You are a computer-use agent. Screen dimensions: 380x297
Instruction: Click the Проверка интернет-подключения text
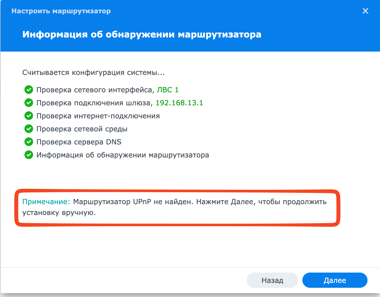(98, 116)
